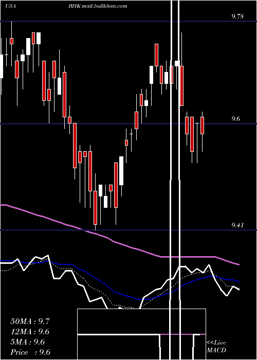Click the USA market label
Screen dimensions: 257x360
[x=10, y=6]
